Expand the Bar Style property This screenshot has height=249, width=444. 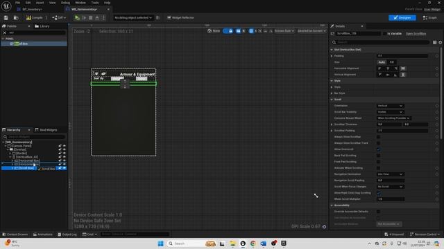pos(332,93)
